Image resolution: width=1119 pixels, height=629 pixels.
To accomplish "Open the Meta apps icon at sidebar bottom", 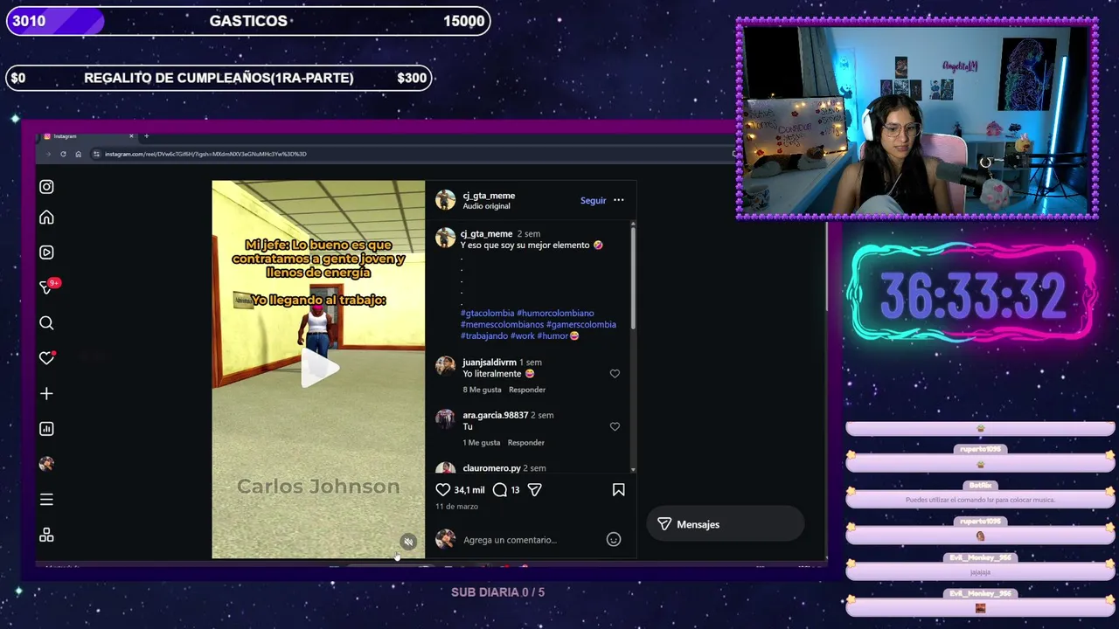I will [x=46, y=535].
